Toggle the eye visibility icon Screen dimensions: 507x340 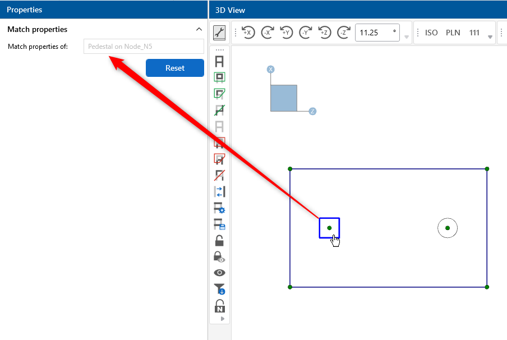coord(219,273)
